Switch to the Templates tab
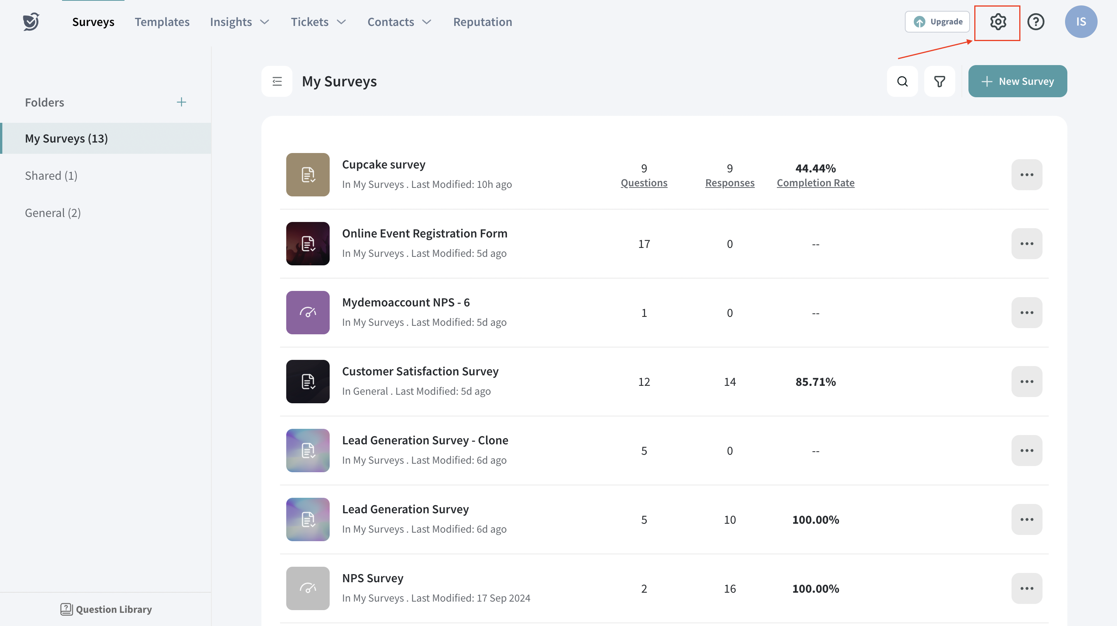1117x626 pixels. 162,22
